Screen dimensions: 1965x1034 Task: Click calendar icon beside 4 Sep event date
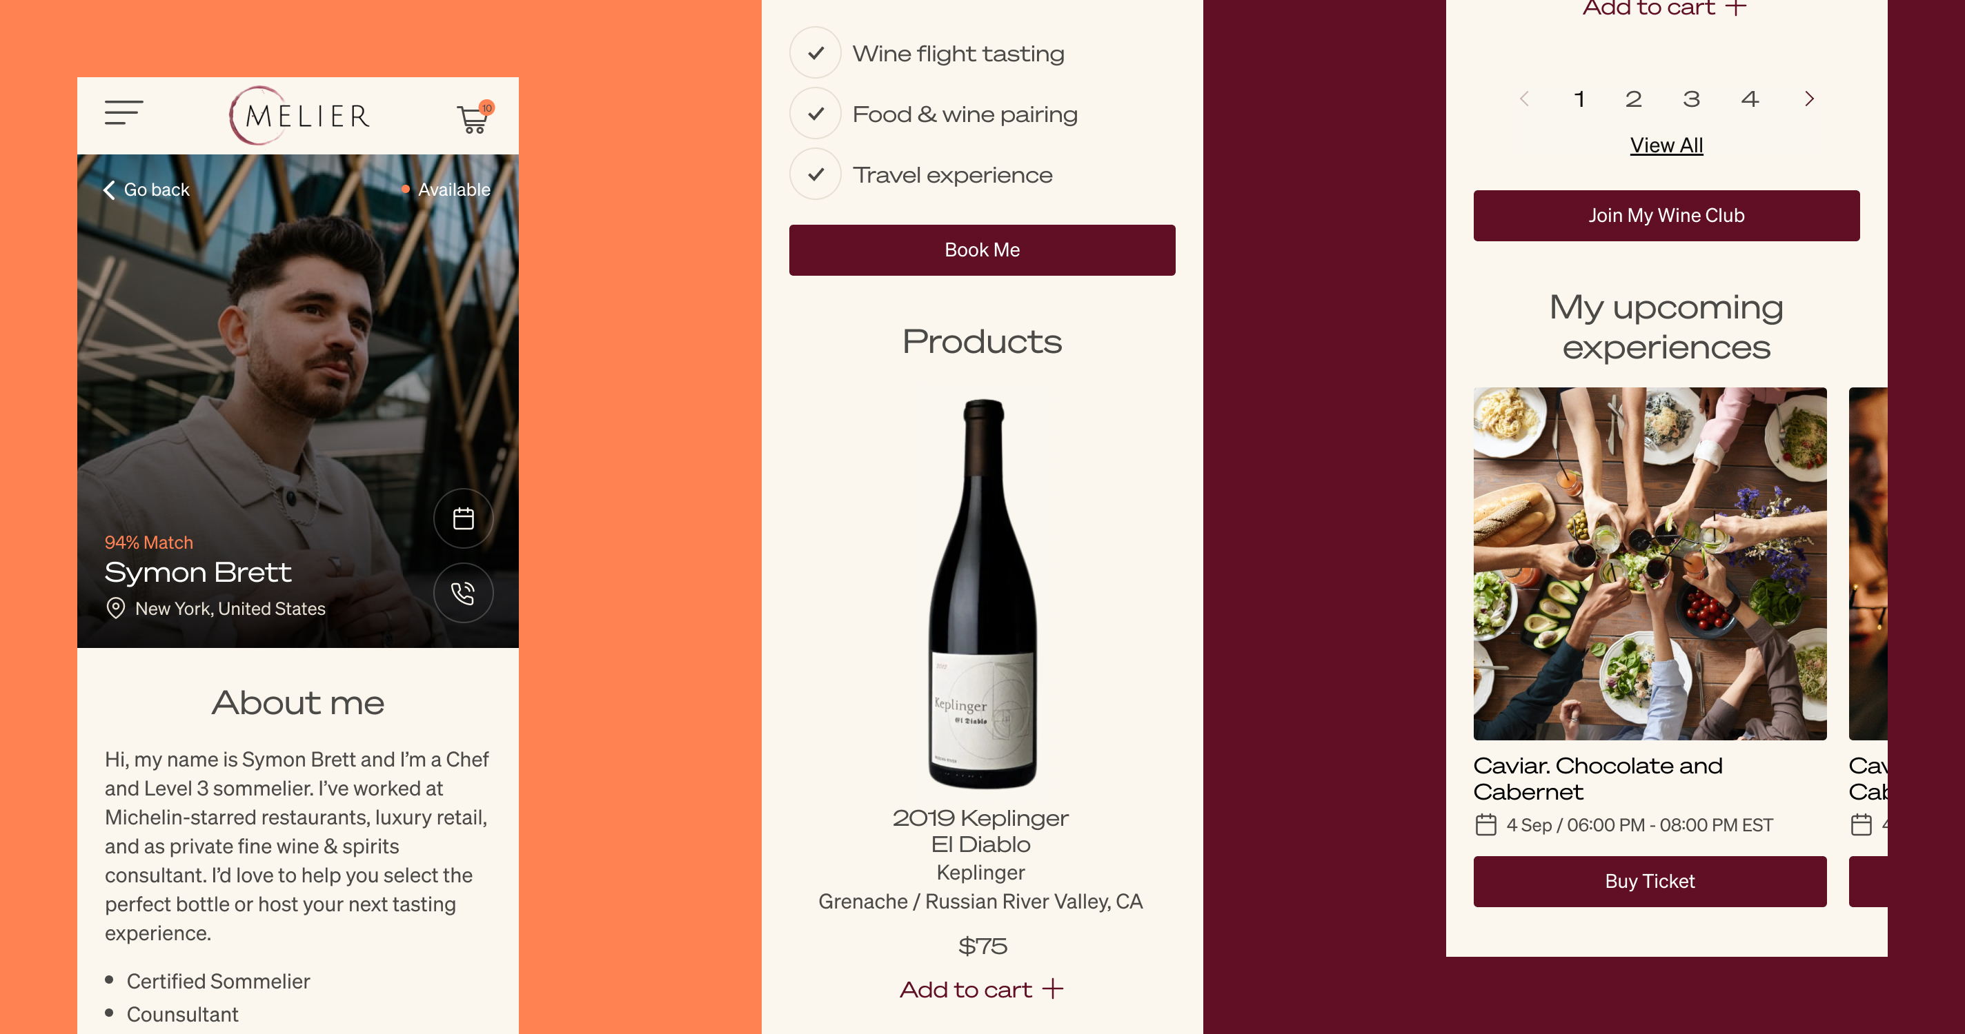click(x=1485, y=825)
